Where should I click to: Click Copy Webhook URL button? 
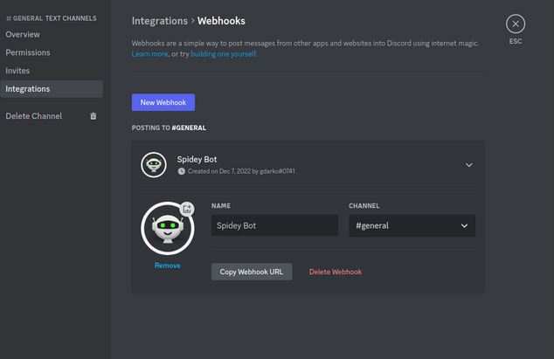tap(252, 272)
